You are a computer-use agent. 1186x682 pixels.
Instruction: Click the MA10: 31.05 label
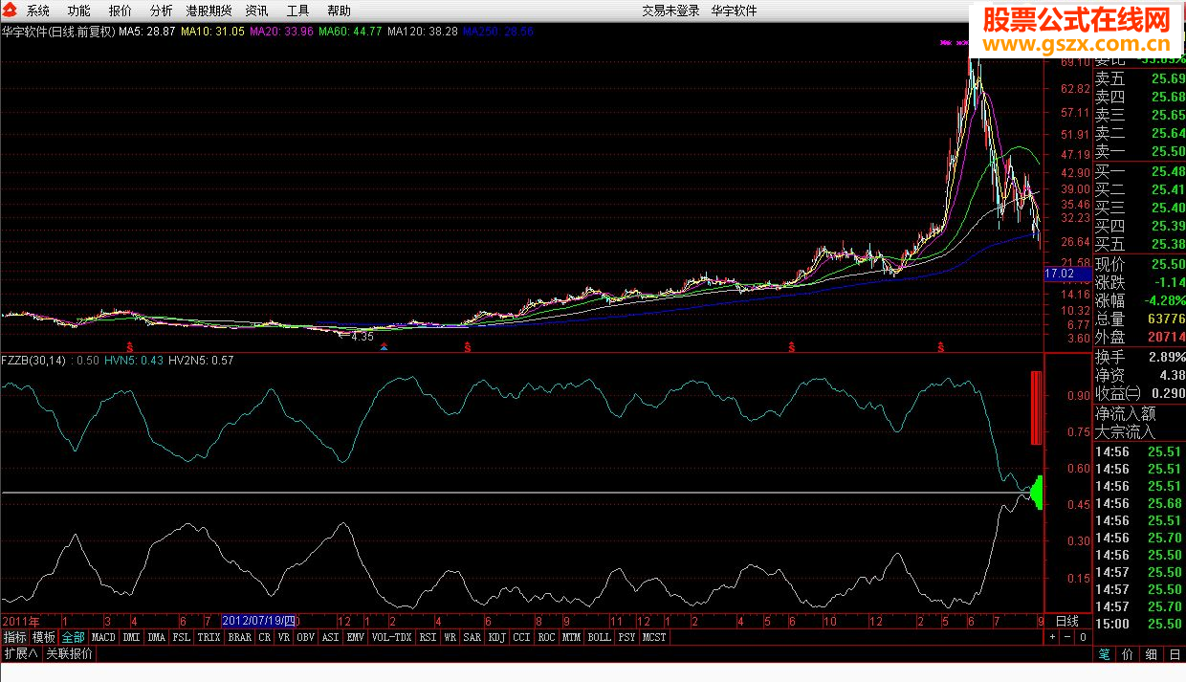pyautogui.click(x=212, y=32)
